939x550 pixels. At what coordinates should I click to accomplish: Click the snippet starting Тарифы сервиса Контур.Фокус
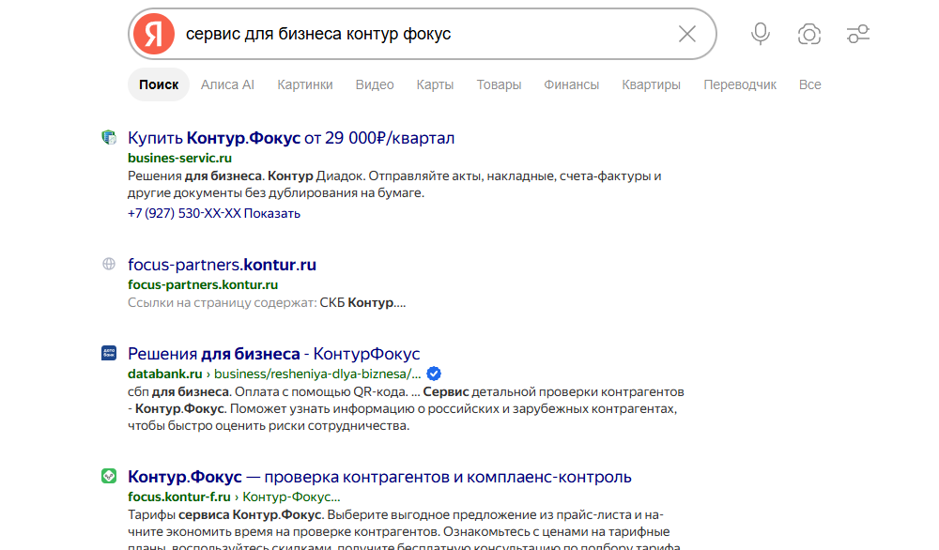tap(405, 531)
